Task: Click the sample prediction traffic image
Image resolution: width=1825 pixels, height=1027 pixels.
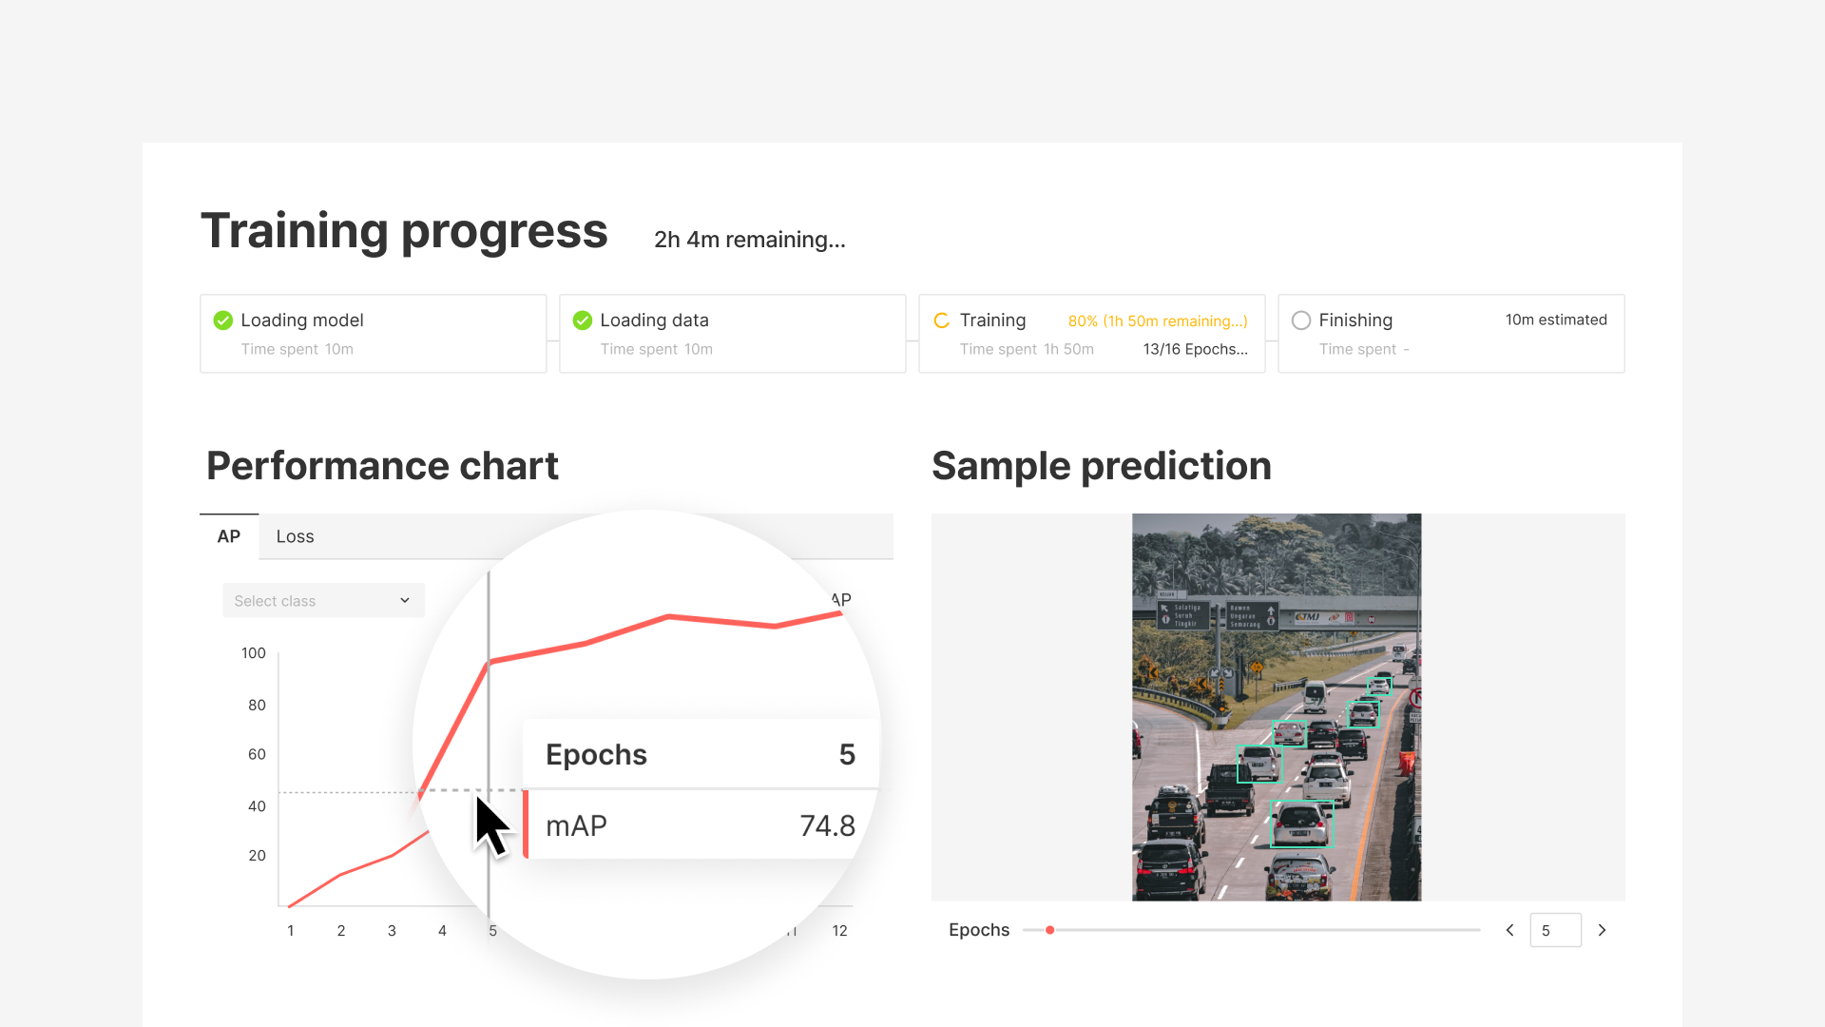Action: (1276, 707)
